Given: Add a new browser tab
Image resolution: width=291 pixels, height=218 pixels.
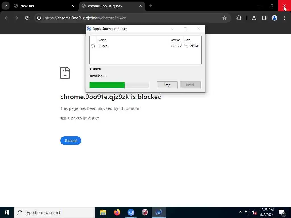Looking at the screenshot, I should [151, 6].
